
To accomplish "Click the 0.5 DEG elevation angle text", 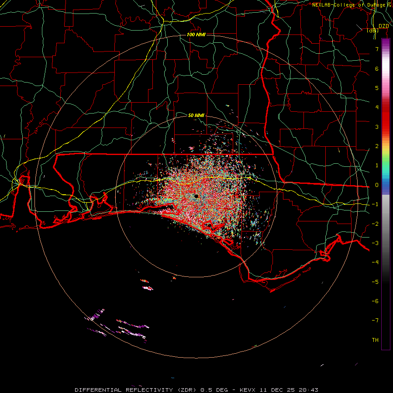I will click(214, 390).
